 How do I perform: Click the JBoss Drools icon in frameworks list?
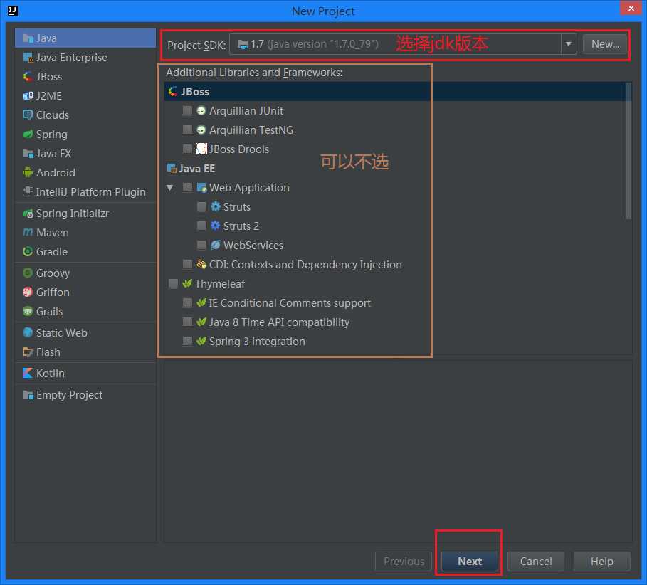[x=201, y=149]
